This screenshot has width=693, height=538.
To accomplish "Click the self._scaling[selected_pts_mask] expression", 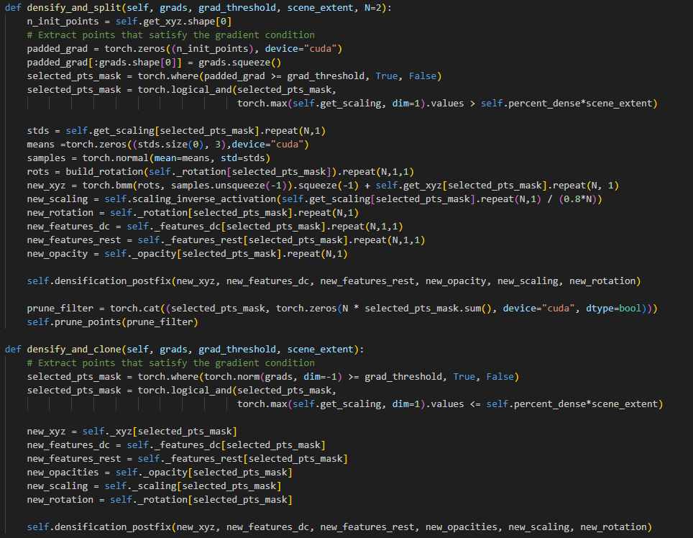I will point(193,486).
